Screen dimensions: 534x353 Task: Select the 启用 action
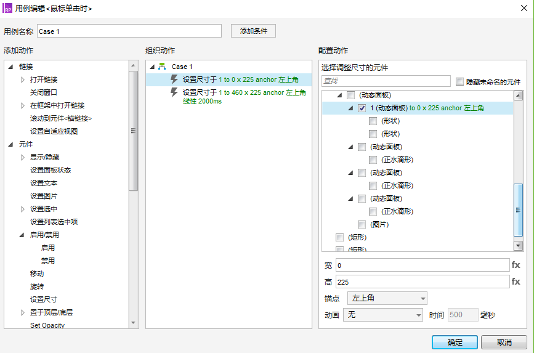point(47,248)
